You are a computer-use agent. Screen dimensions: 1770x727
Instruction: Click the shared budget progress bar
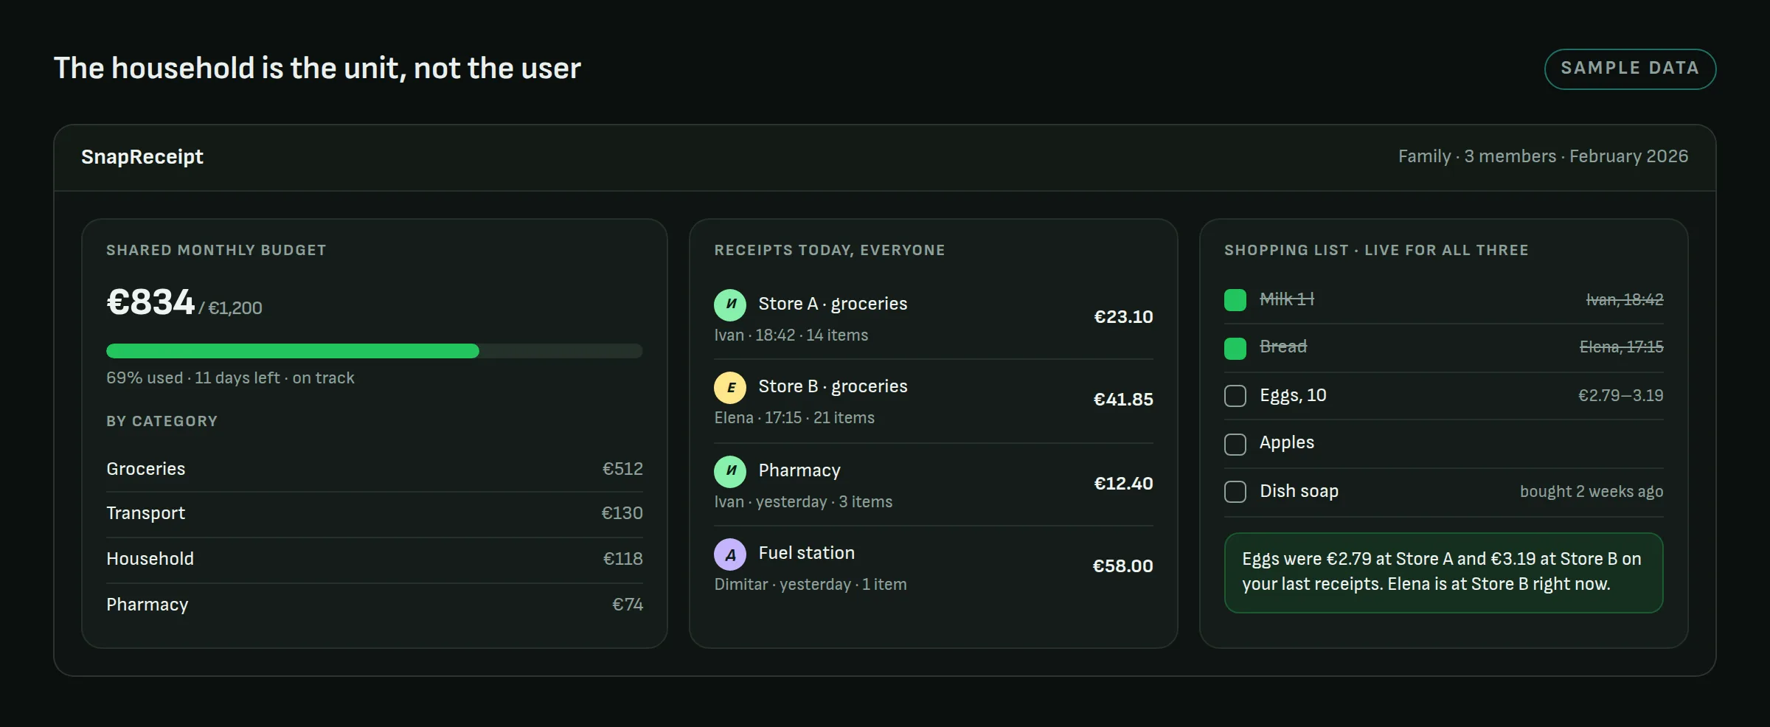pos(375,351)
